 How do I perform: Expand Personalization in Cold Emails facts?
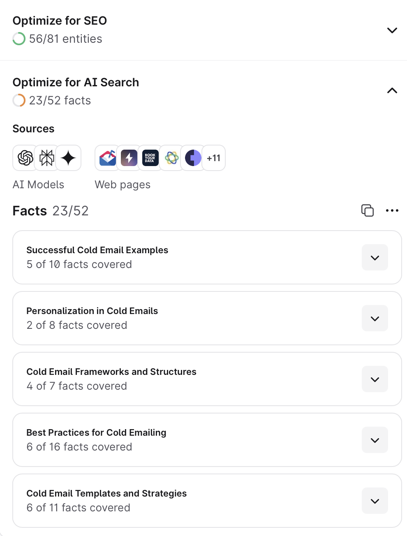375,319
